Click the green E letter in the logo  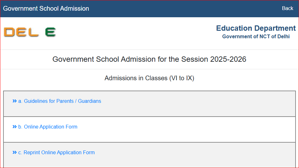tap(51, 32)
